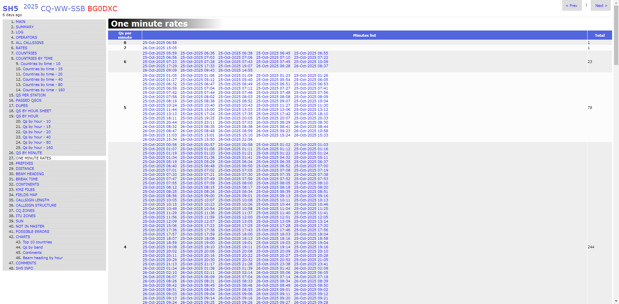Viewport: 619px width, 304px height.
Task: Open the SH5 INFO page
Action: [24, 268]
